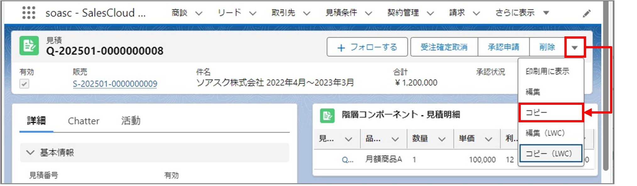Click the Q-202501-0000000008 record title
This screenshot has width=637, height=186.
(x=105, y=51)
